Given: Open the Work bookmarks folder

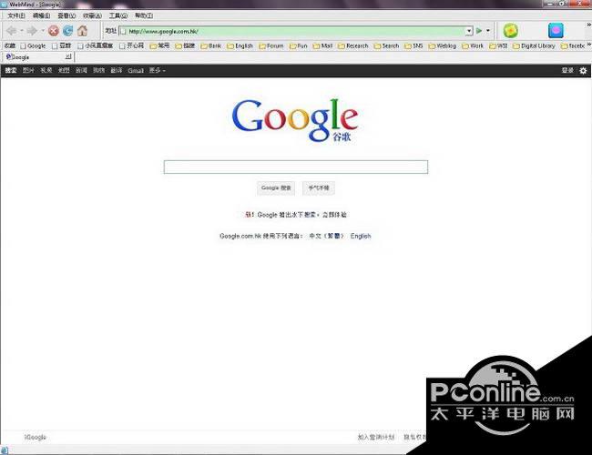Looking at the screenshot, I should pyautogui.click(x=473, y=46).
